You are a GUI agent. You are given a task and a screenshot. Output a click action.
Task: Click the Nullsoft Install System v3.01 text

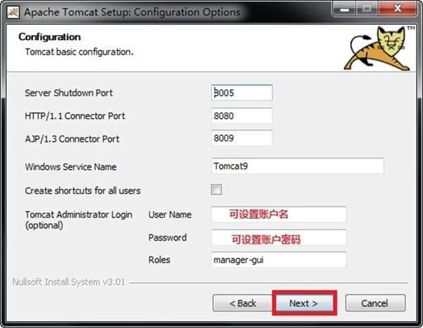68,282
